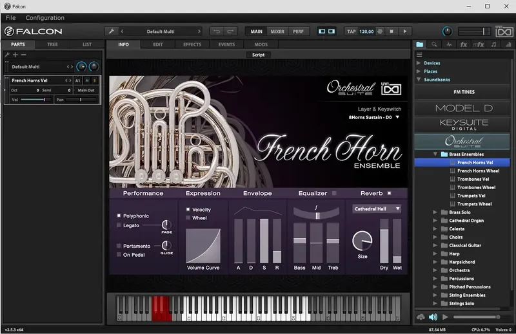Open the music note event tab in the browser
The width and height of the screenshot is (516, 334).
493,44
